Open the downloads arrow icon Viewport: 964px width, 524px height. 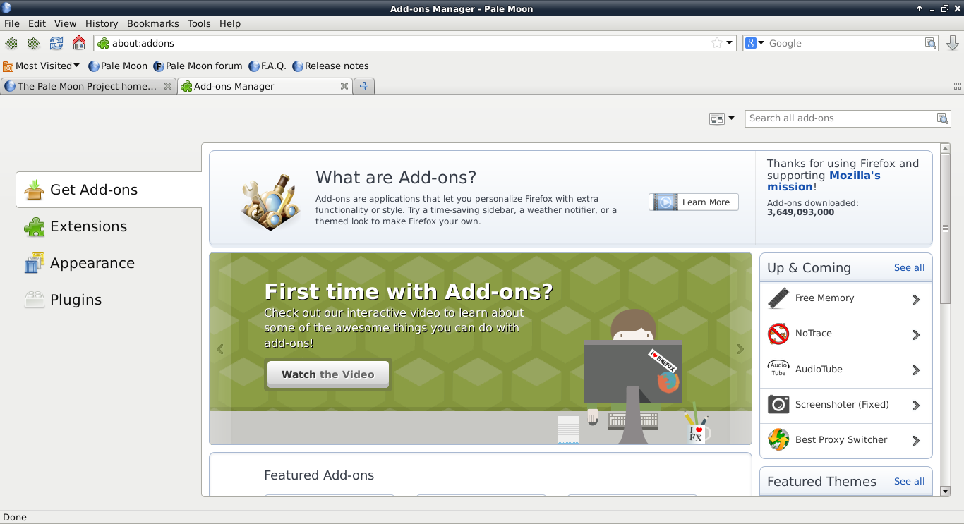pyautogui.click(x=952, y=43)
